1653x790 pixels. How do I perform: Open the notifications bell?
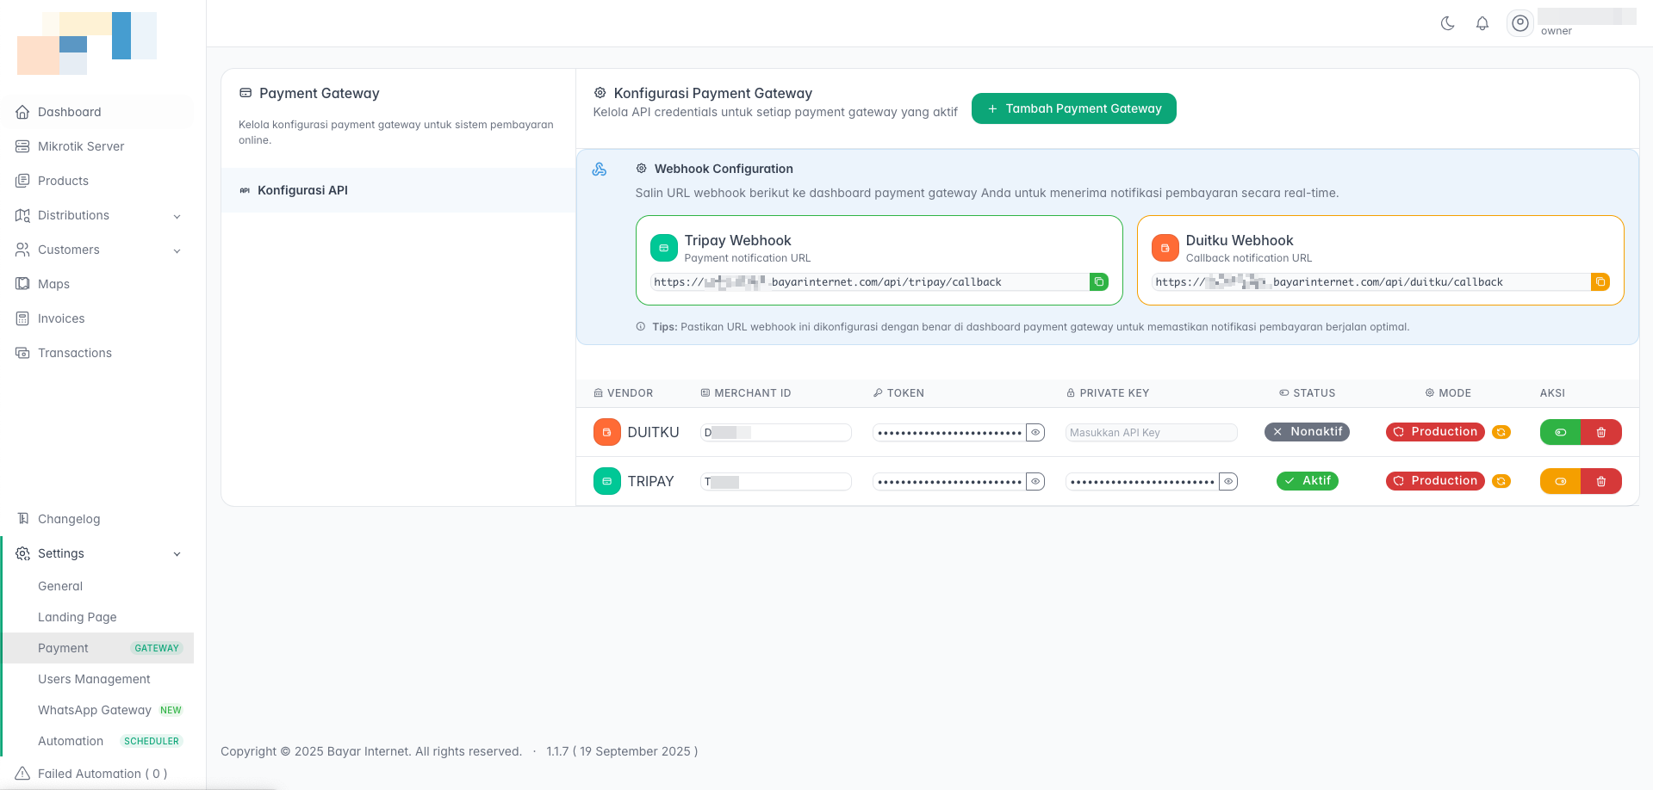(1482, 24)
